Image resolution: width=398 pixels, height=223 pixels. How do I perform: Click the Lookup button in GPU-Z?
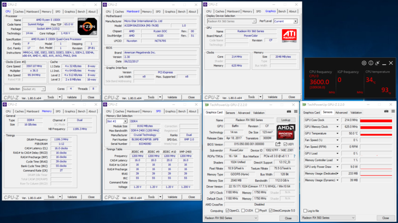coord(286,120)
